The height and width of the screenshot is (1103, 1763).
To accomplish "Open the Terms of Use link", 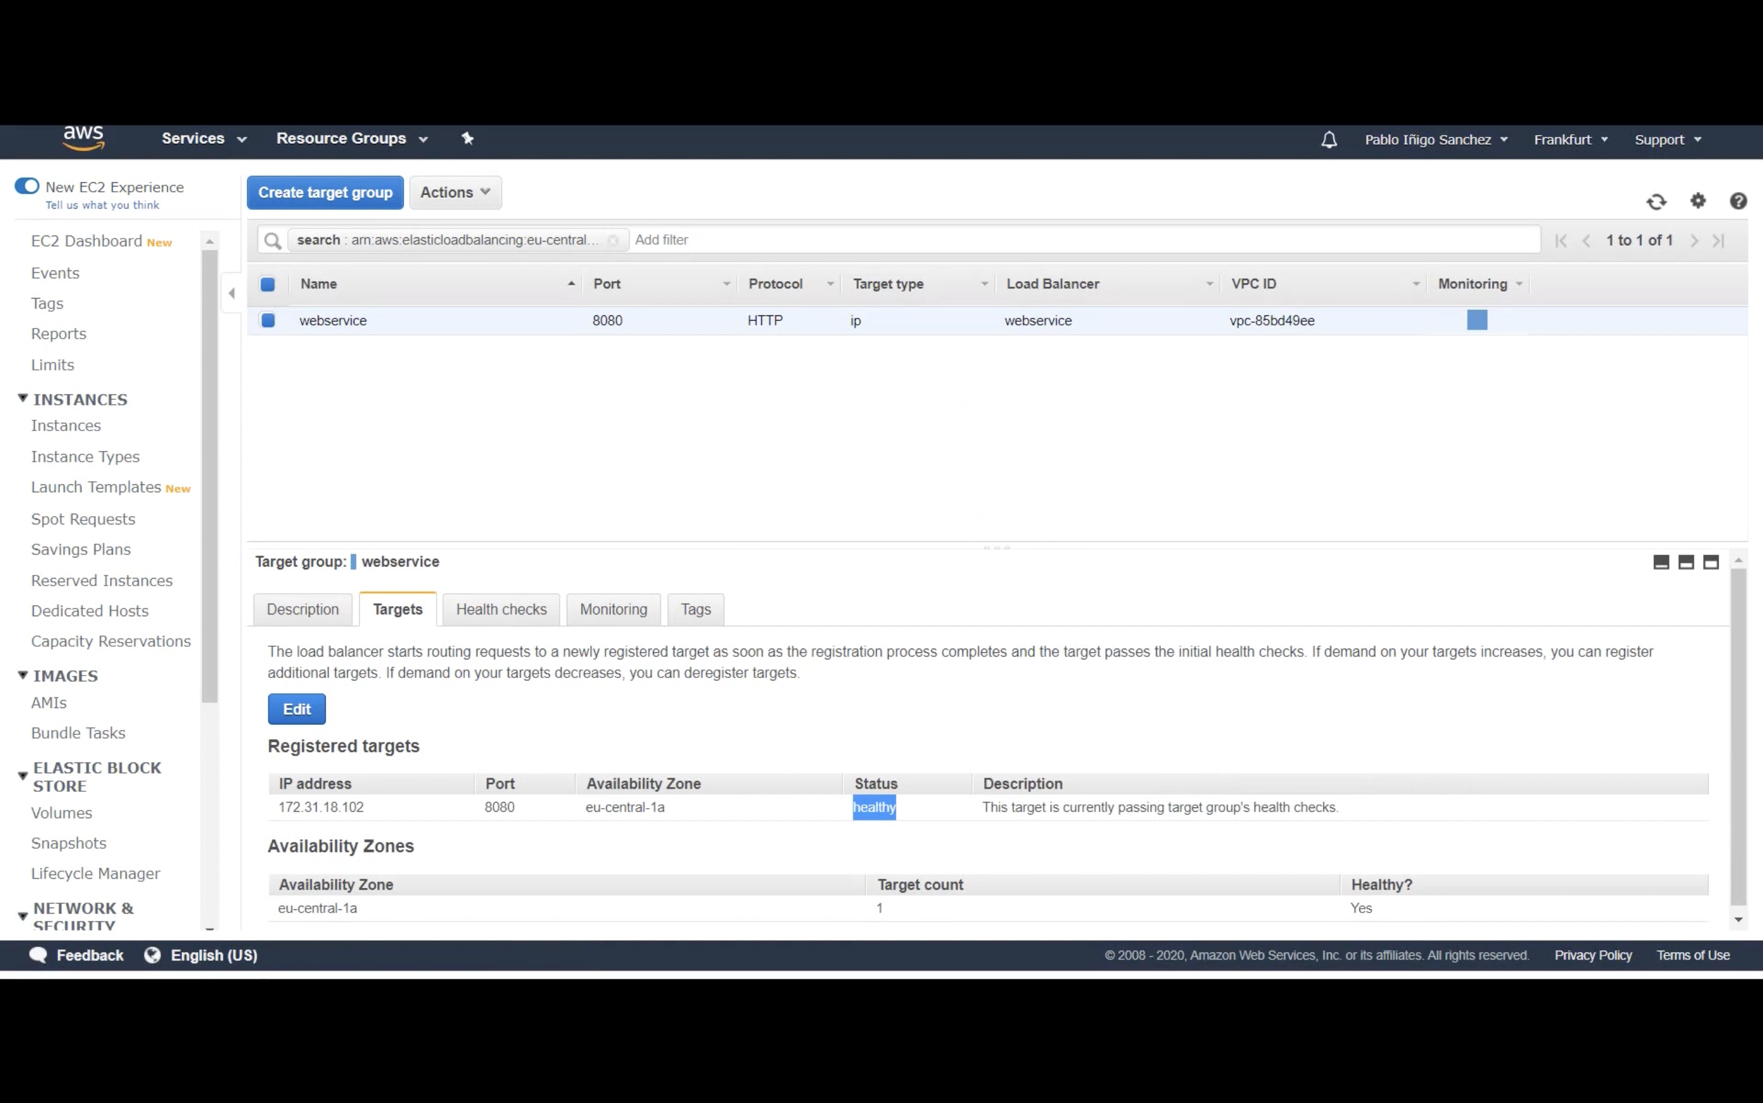I will (x=1693, y=955).
